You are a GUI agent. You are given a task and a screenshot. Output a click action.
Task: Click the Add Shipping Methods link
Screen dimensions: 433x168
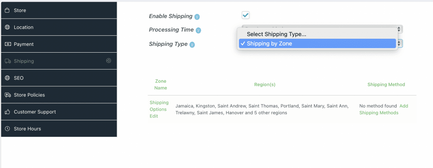point(383,109)
